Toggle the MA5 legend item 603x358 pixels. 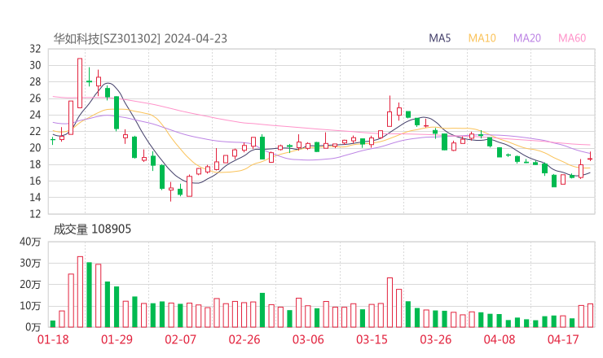pos(439,38)
